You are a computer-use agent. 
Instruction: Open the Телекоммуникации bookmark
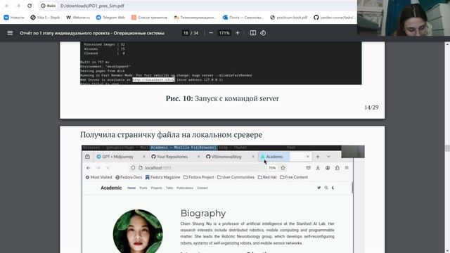tap(195, 18)
